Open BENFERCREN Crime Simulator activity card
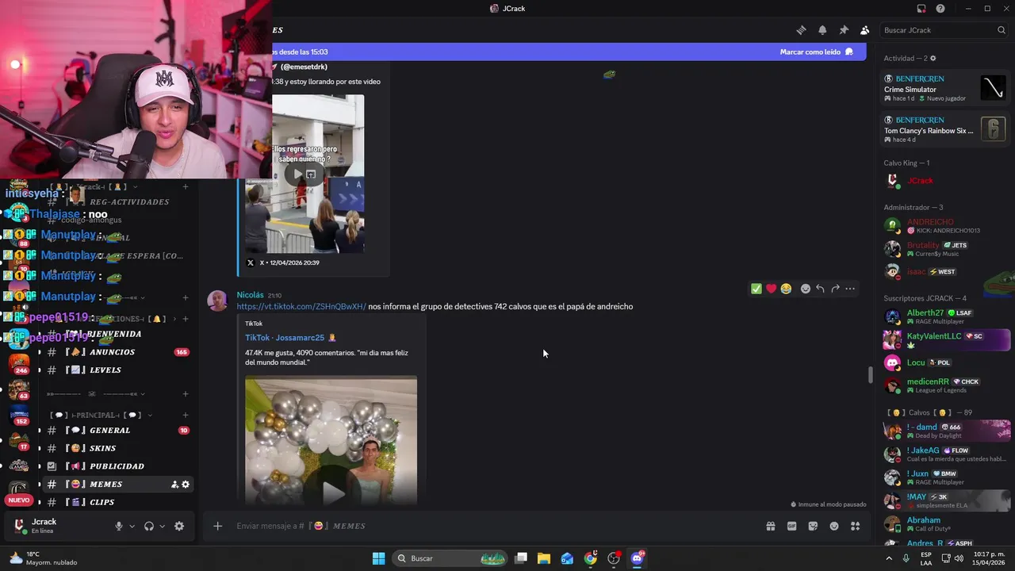1015x571 pixels. coord(945,88)
